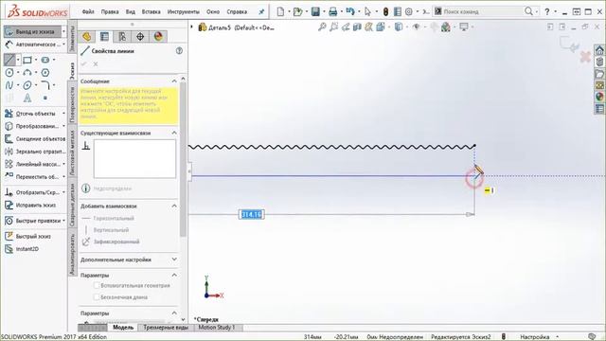The height and width of the screenshot is (341, 606).
Task: Collapse the Добавить взаимосвязи section
Action: (x=174, y=206)
